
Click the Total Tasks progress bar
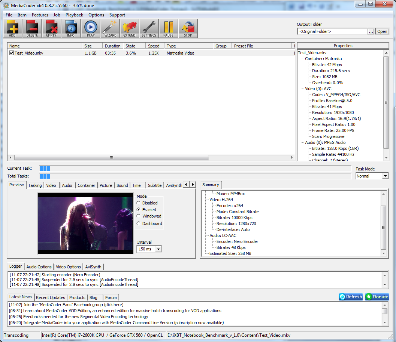point(195,176)
